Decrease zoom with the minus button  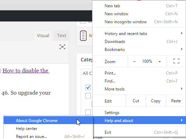click(x=134, y=61)
